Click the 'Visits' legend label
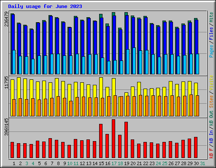216x168 pixels. pos(211,83)
